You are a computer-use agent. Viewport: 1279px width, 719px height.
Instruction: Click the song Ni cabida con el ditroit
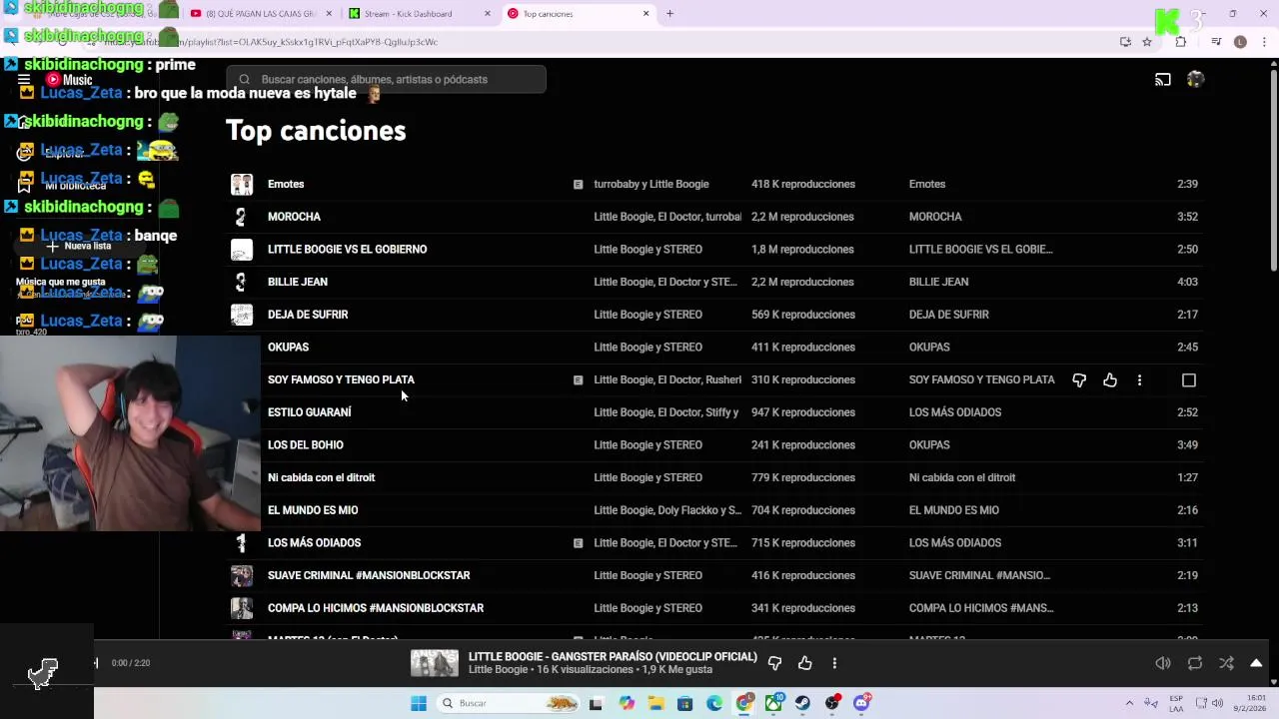[321, 477]
